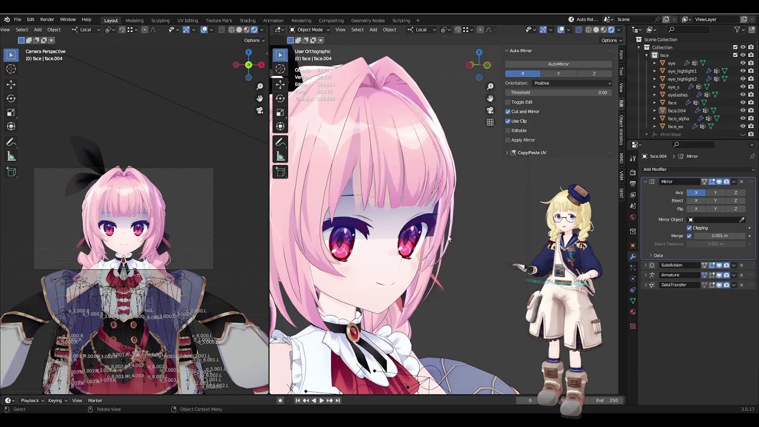Select the Scale tool in left viewport
Screen dimensions: 759x427
tap(11, 112)
